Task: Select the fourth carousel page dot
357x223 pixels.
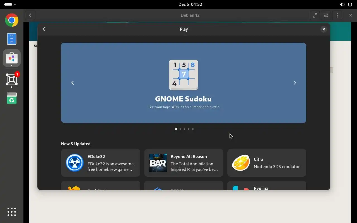Action: [189, 129]
